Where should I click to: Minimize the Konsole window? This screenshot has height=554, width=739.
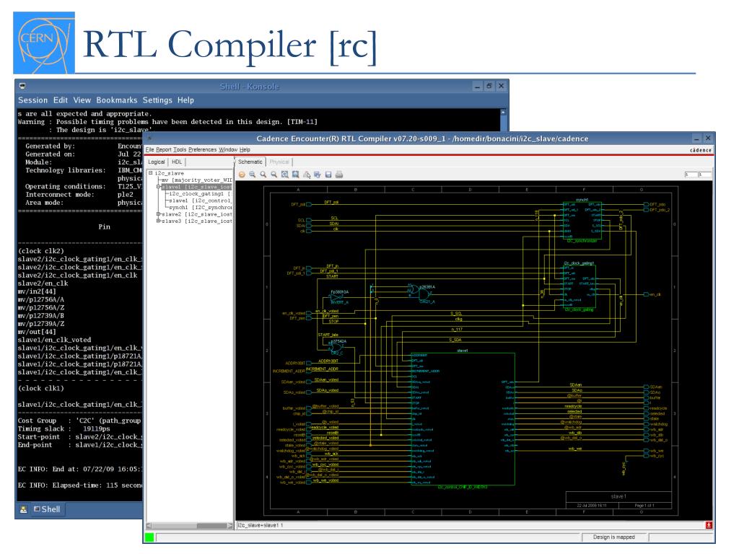tap(478, 87)
